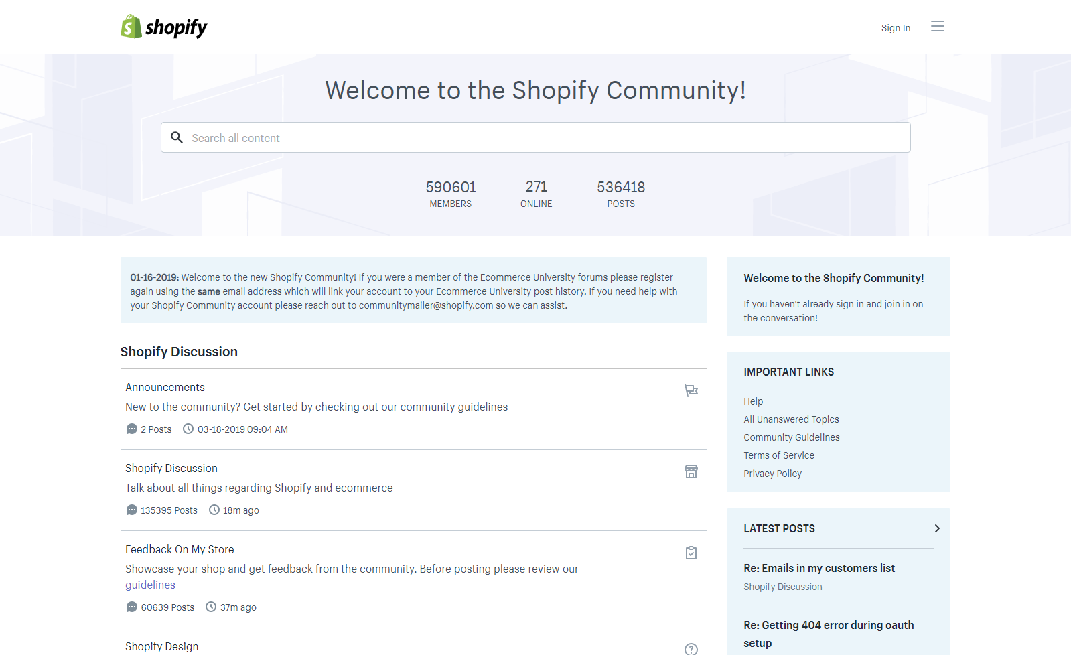The width and height of the screenshot is (1071, 655).
Task: Focus the Search all content field
Action: 535,137
